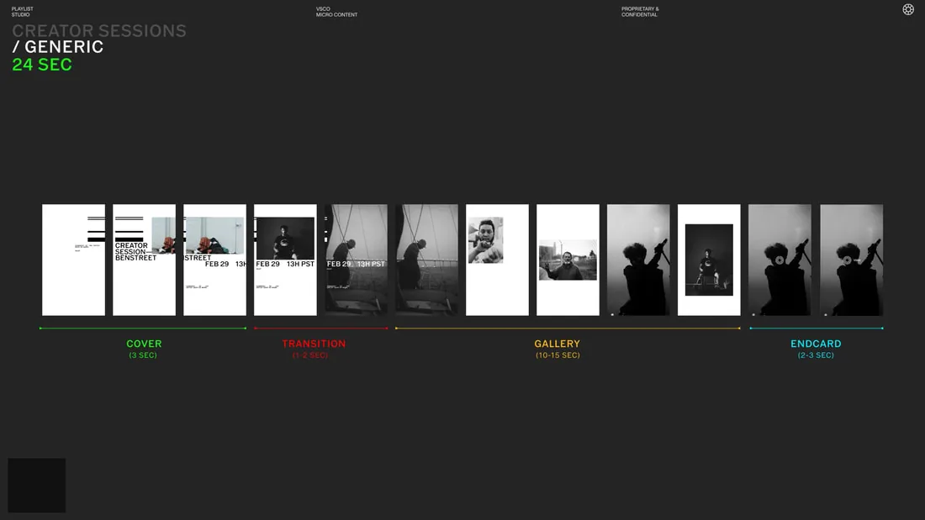Viewport: 925px width, 520px height.
Task: Click the VSCO MICRO CONTENT header label
Action: [336, 12]
